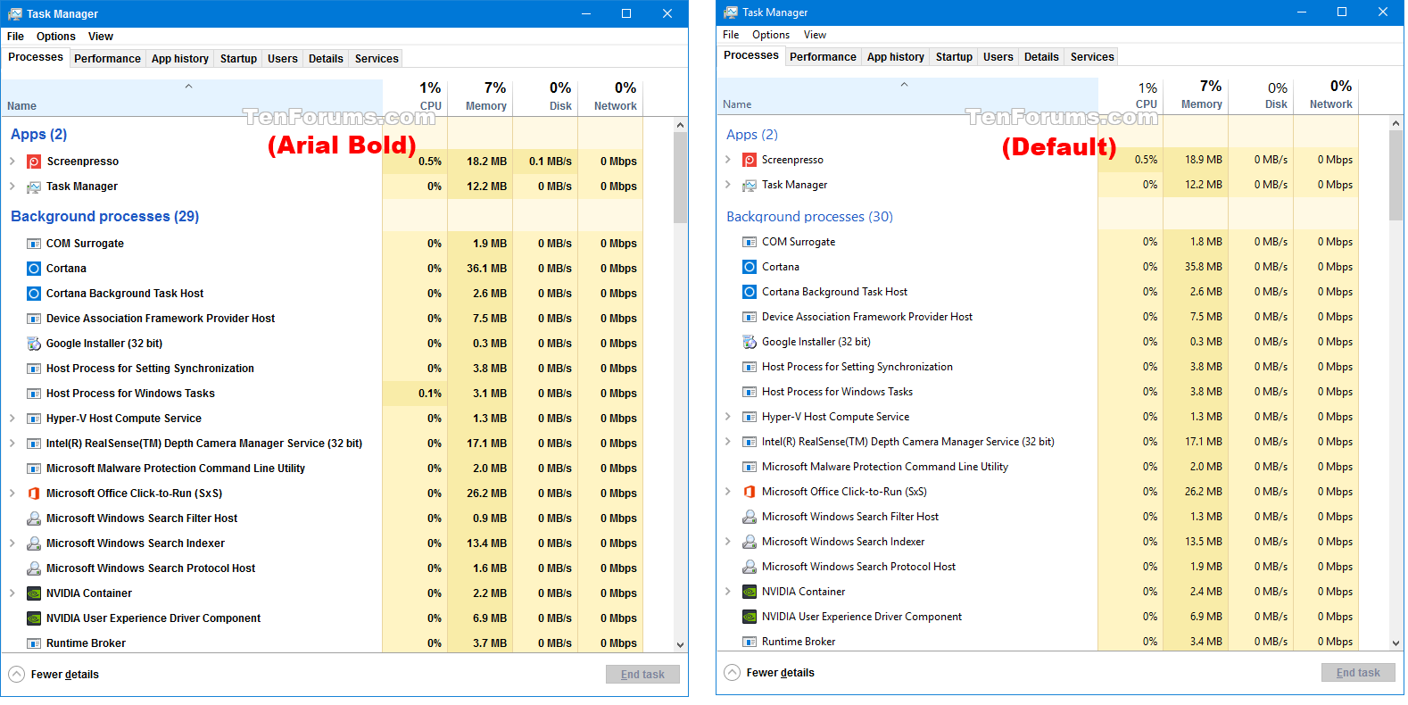Select Runtime Broker row in left window

(322, 643)
